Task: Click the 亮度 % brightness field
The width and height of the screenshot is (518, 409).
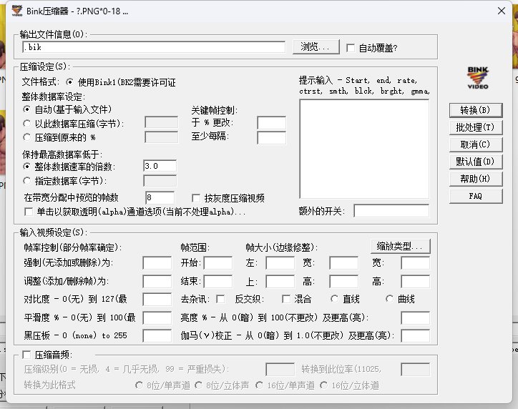Action: (x=415, y=318)
